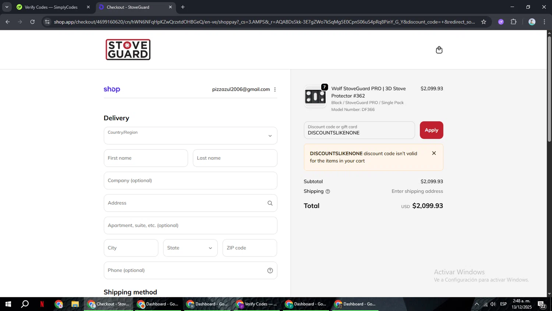Click the Shop Pay logo
552x311 pixels.
(x=112, y=89)
